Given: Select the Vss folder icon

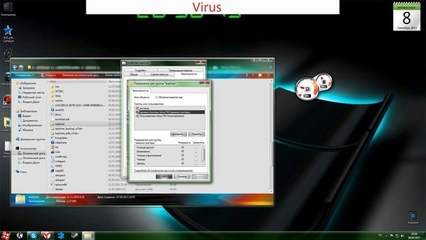Looking at the screenshot, I should click(x=53, y=87).
